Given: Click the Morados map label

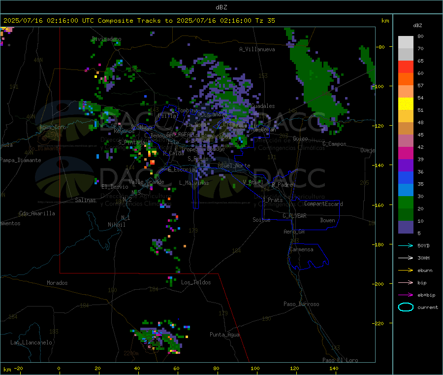Looking at the screenshot, I should 57,283.
